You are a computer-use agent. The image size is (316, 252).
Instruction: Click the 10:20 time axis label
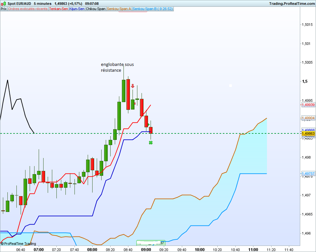(x=217, y=250)
